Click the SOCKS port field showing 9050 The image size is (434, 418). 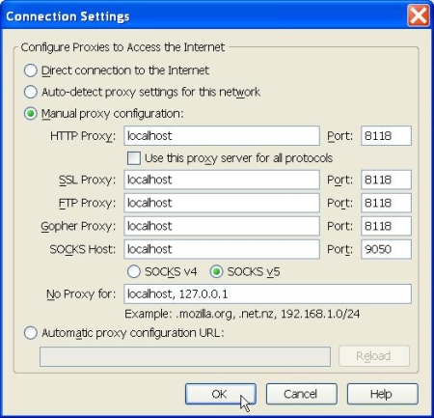386,249
